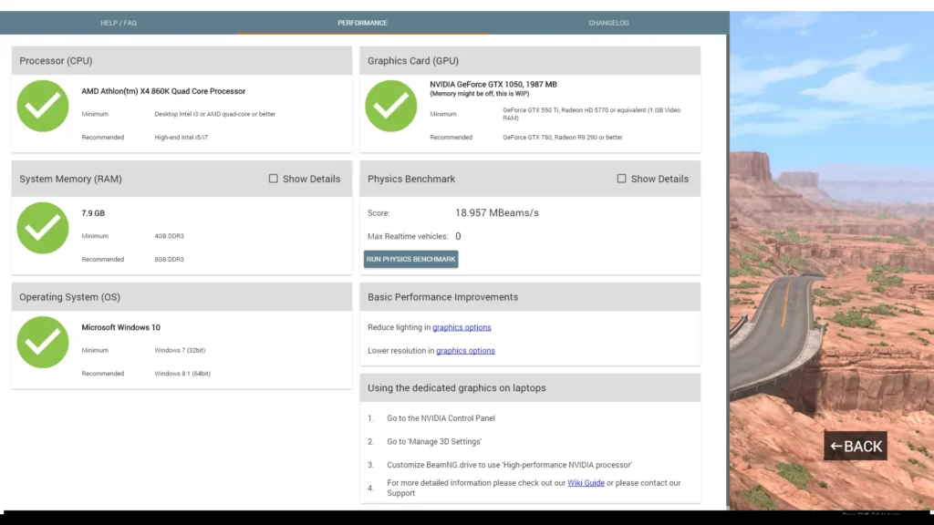Click the 'Max Realtime vehicles:' label
The image size is (934, 525).
point(408,236)
